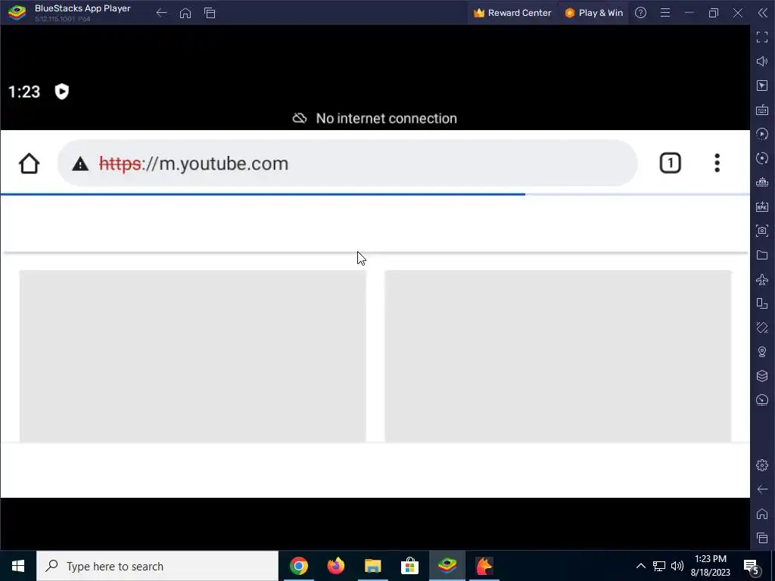The image size is (775, 581).
Task: Click the BlueStacks taskbar icon
Action: point(447,566)
